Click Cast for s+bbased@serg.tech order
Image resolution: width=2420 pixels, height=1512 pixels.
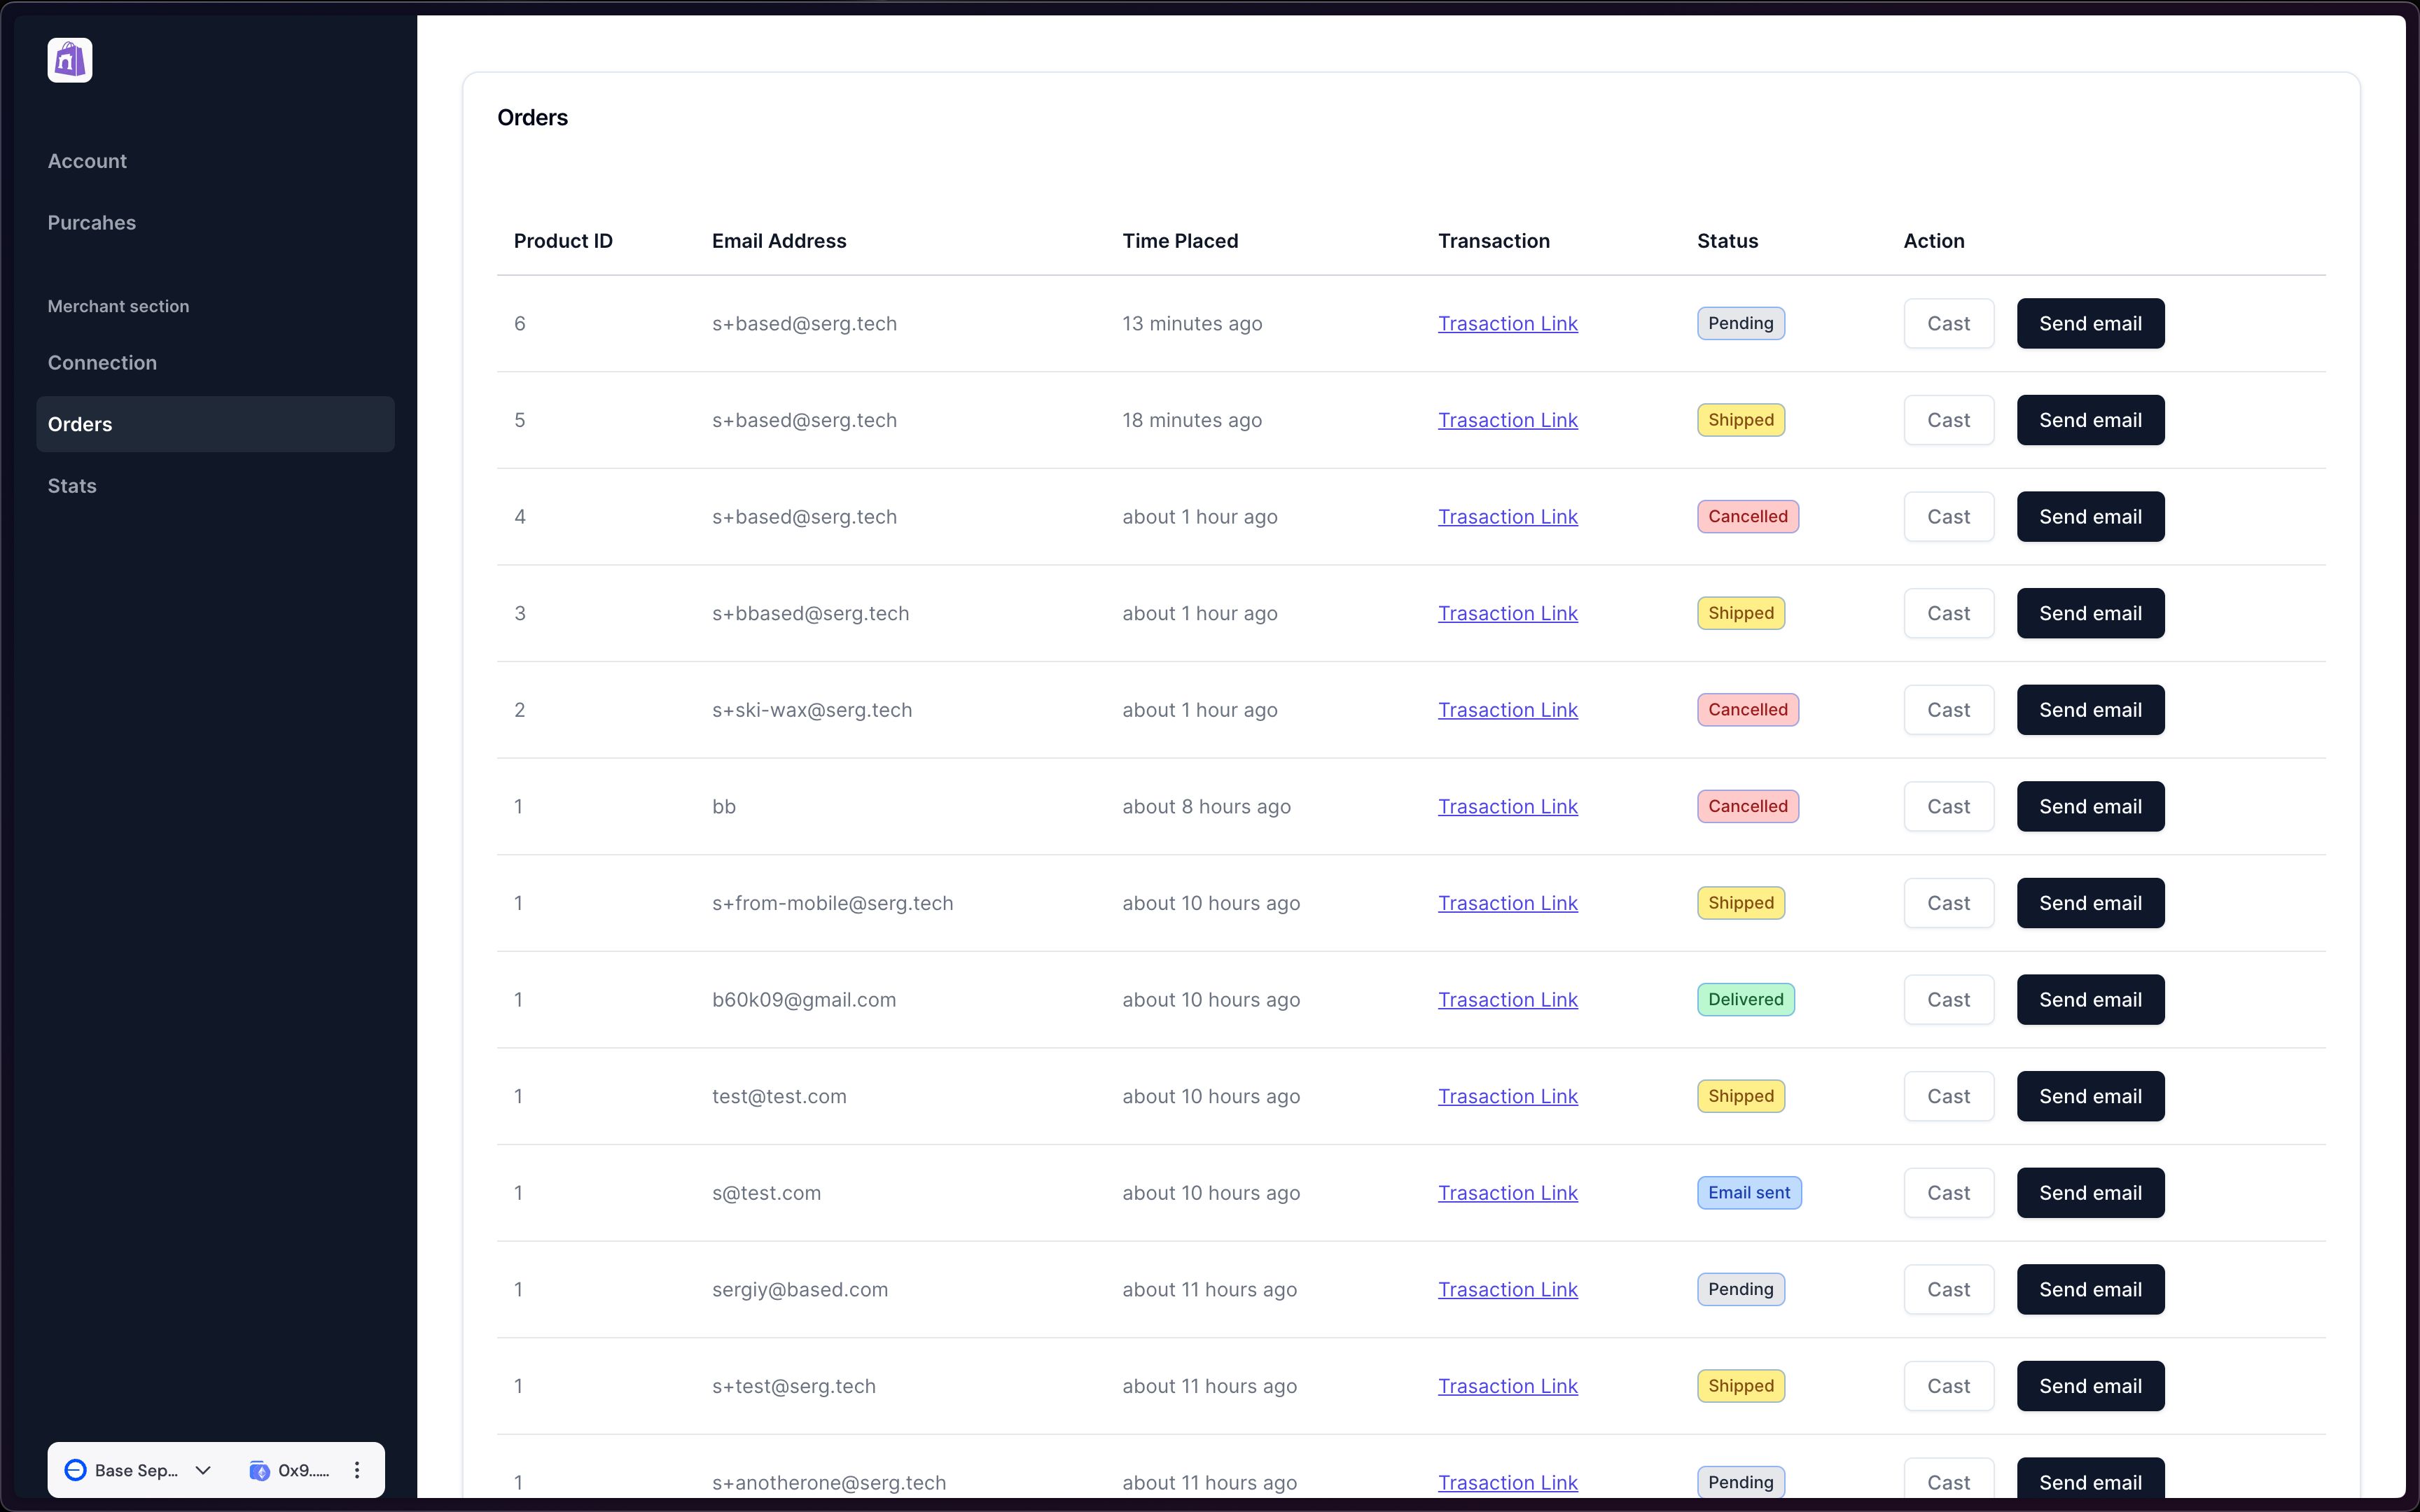[1948, 613]
